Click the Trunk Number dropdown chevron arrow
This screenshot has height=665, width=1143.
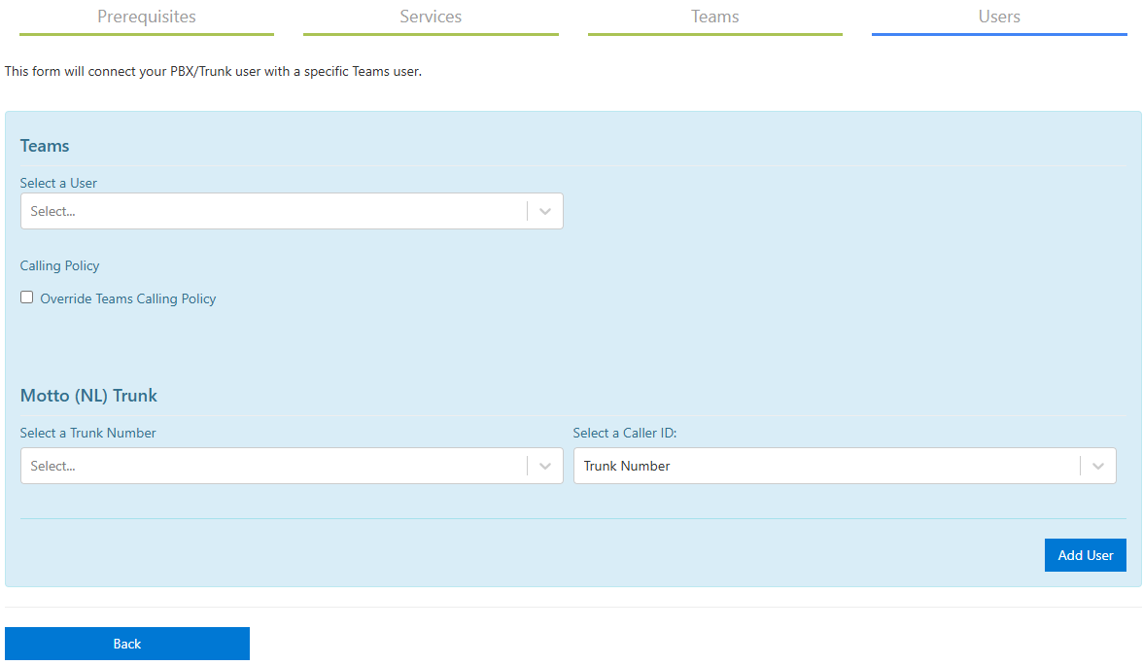tap(545, 466)
